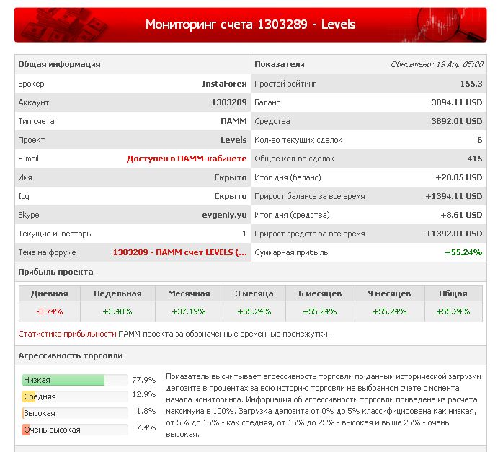503x452 pixels.
Task: Select very high aggressiveness percentage '7.4%'
Action: [146, 427]
